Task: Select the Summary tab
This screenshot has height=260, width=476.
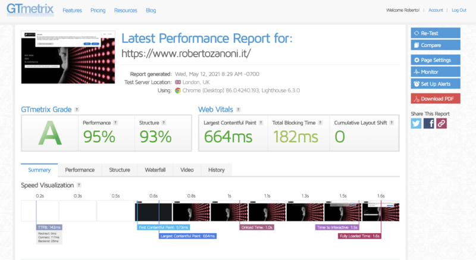Action: (x=39, y=170)
